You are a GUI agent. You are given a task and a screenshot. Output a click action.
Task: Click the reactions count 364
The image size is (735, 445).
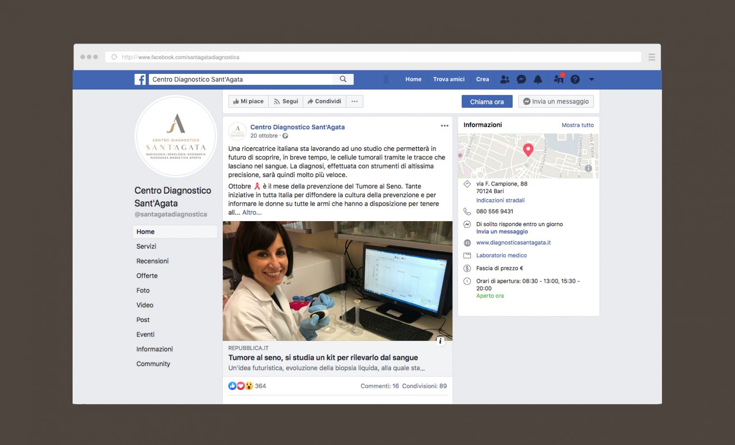click(x=260, y=386)
